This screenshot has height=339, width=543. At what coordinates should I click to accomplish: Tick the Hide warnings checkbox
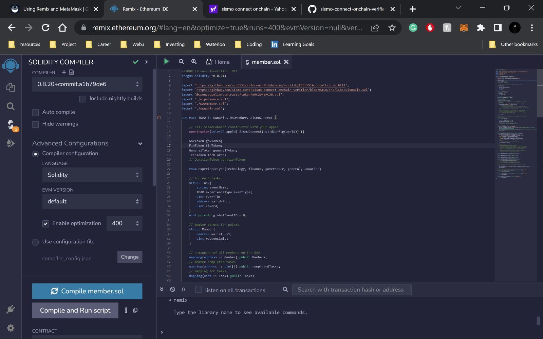[35, 124]
